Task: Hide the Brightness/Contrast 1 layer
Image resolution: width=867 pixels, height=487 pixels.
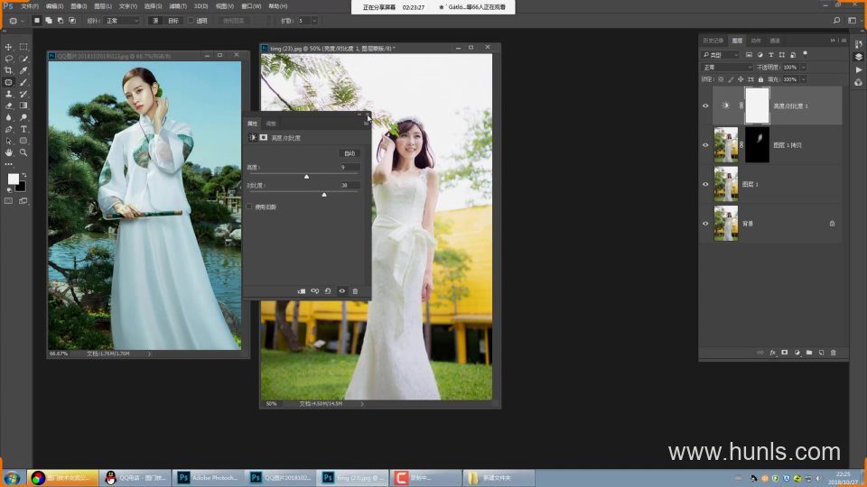Action: [705, 106]
